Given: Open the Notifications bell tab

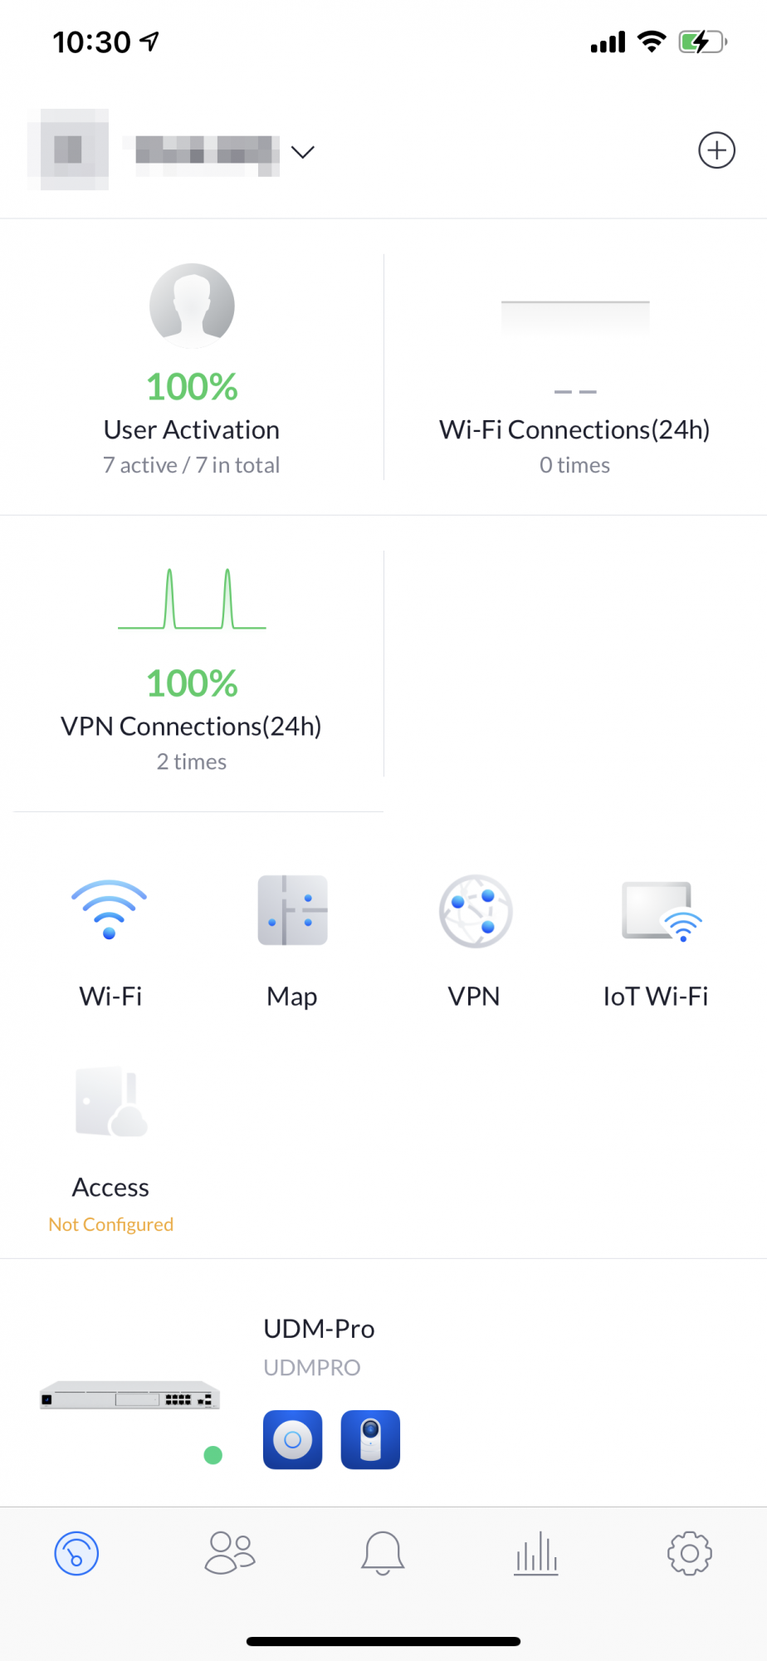Looking at the screenshot, I should coord(383,1553).
